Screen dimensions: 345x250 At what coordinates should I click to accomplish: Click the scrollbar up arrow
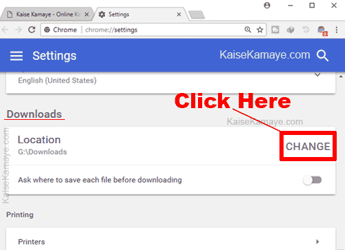341,76
